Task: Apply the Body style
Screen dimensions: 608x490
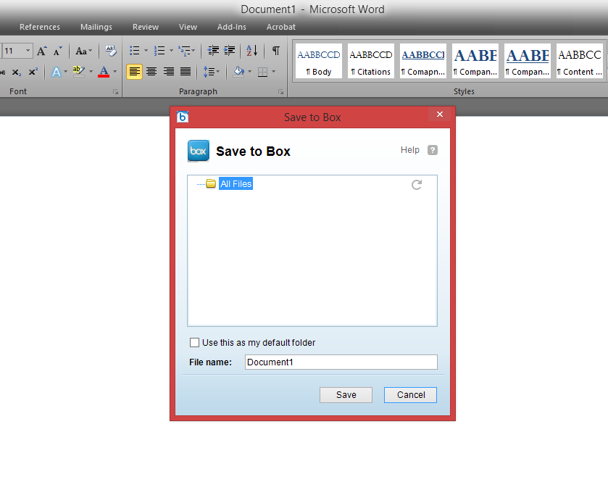Action: tap(319, 61)
